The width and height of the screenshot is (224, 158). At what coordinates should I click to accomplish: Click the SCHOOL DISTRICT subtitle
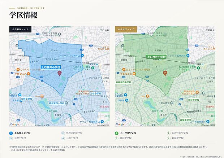(31, 8)
